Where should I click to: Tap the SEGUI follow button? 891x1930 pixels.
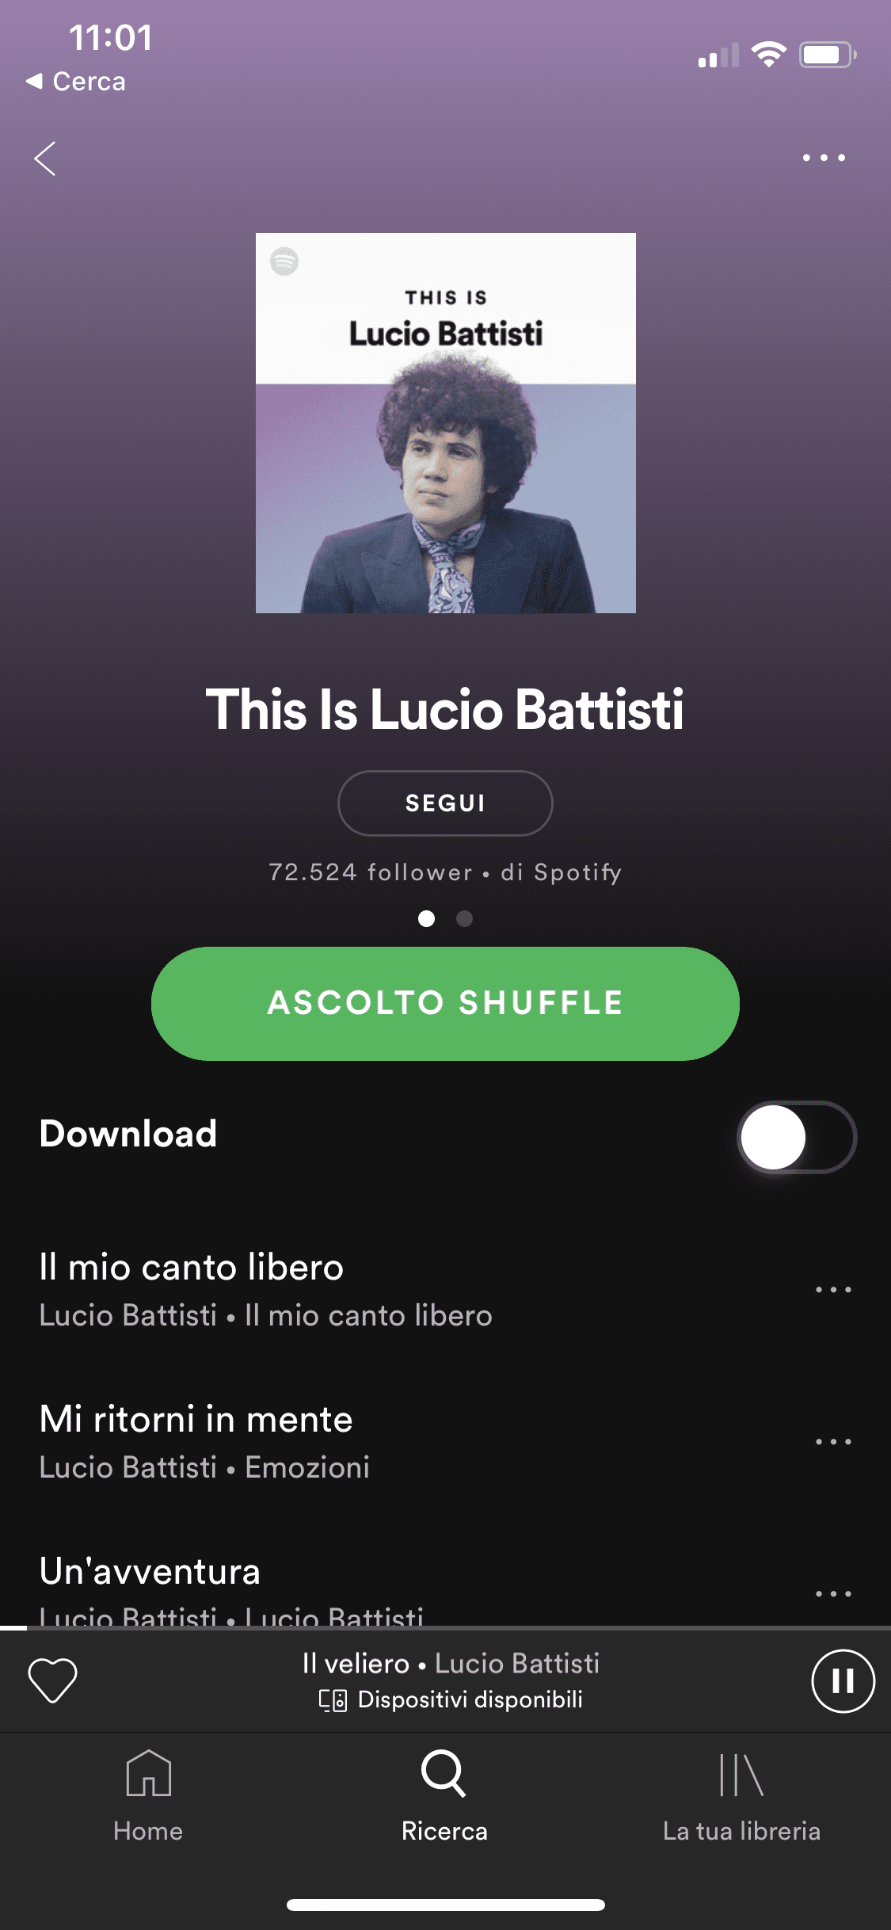point(445,803)
